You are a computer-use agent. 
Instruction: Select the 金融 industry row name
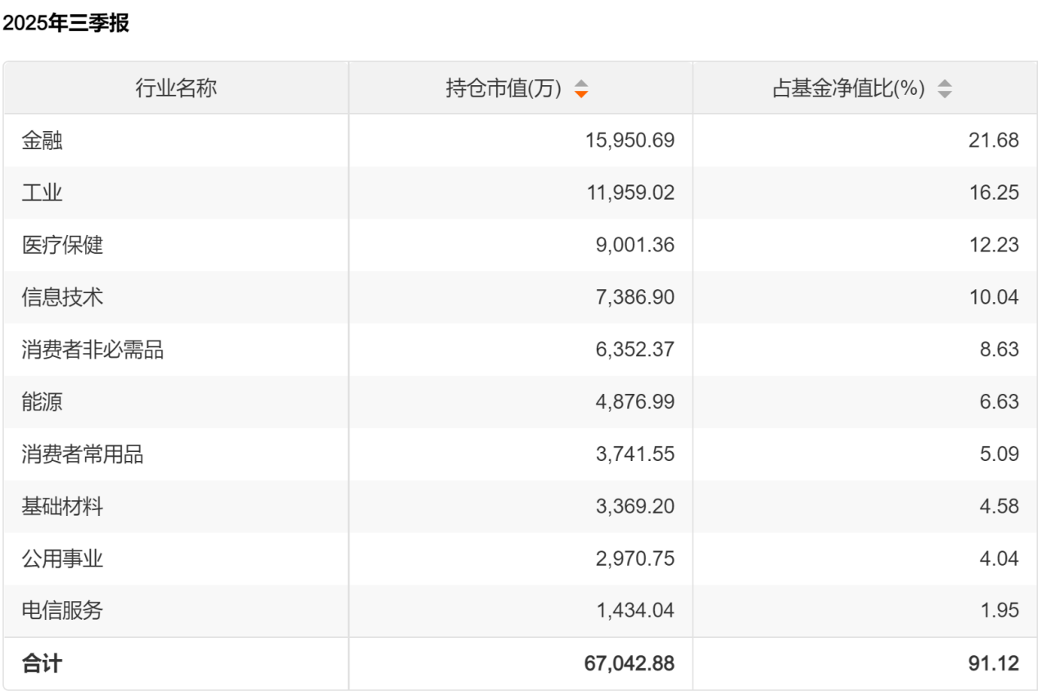click(43, 141)
